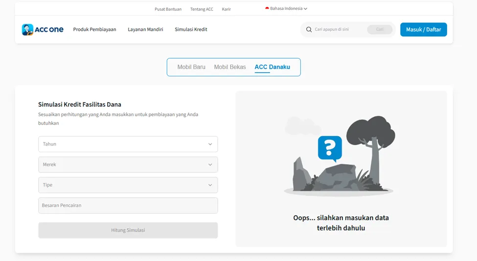Viewport: 477px width, 261px height.
Task: Click the magnifier search icon
Action: pos(309,29)
